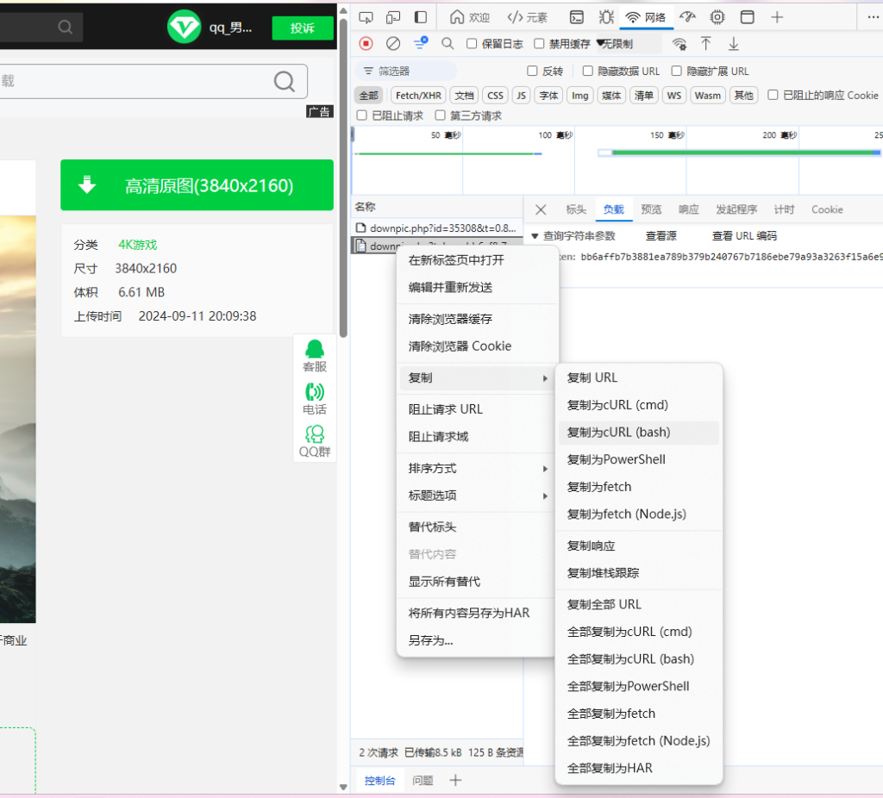Stop recording the network log
The height and width of the screenshot is (798, 883).
coord(366,43)
